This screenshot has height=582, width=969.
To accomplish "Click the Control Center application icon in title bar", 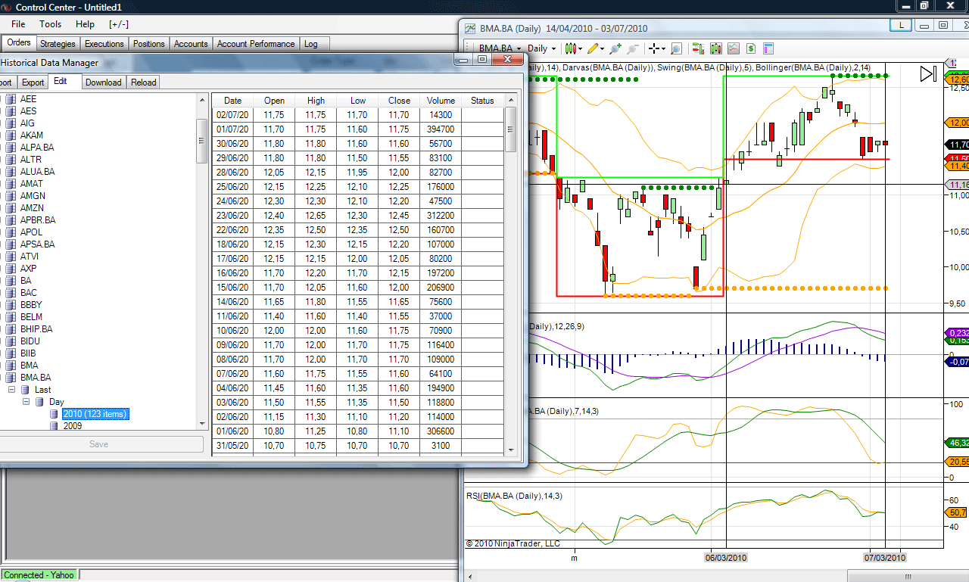I will tap(7, 7).
